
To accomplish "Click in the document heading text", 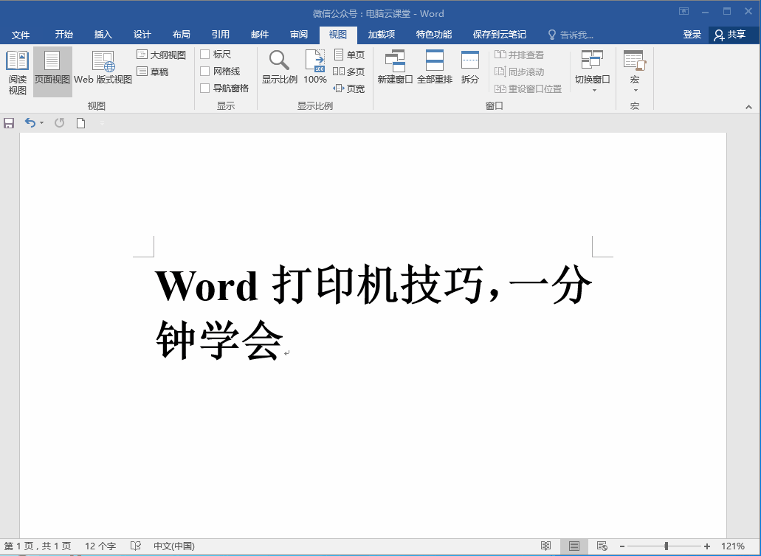I will pyautogui.click(x=373, y=313).
